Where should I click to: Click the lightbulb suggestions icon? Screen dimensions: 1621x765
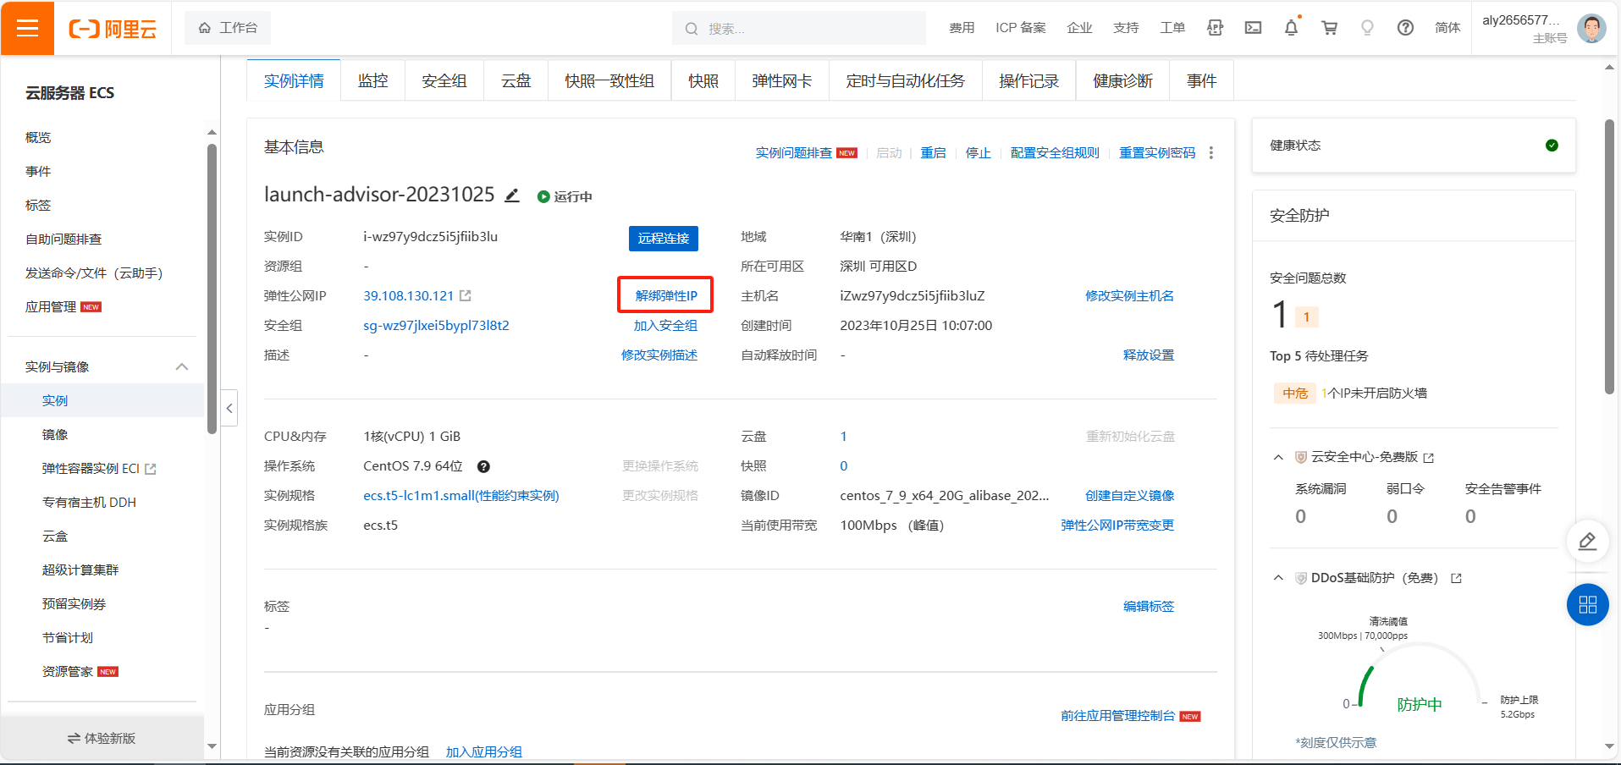[1367, 28]
